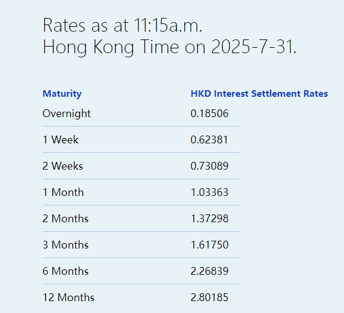
Task: Click the Maturity column header
Action: 62,94
